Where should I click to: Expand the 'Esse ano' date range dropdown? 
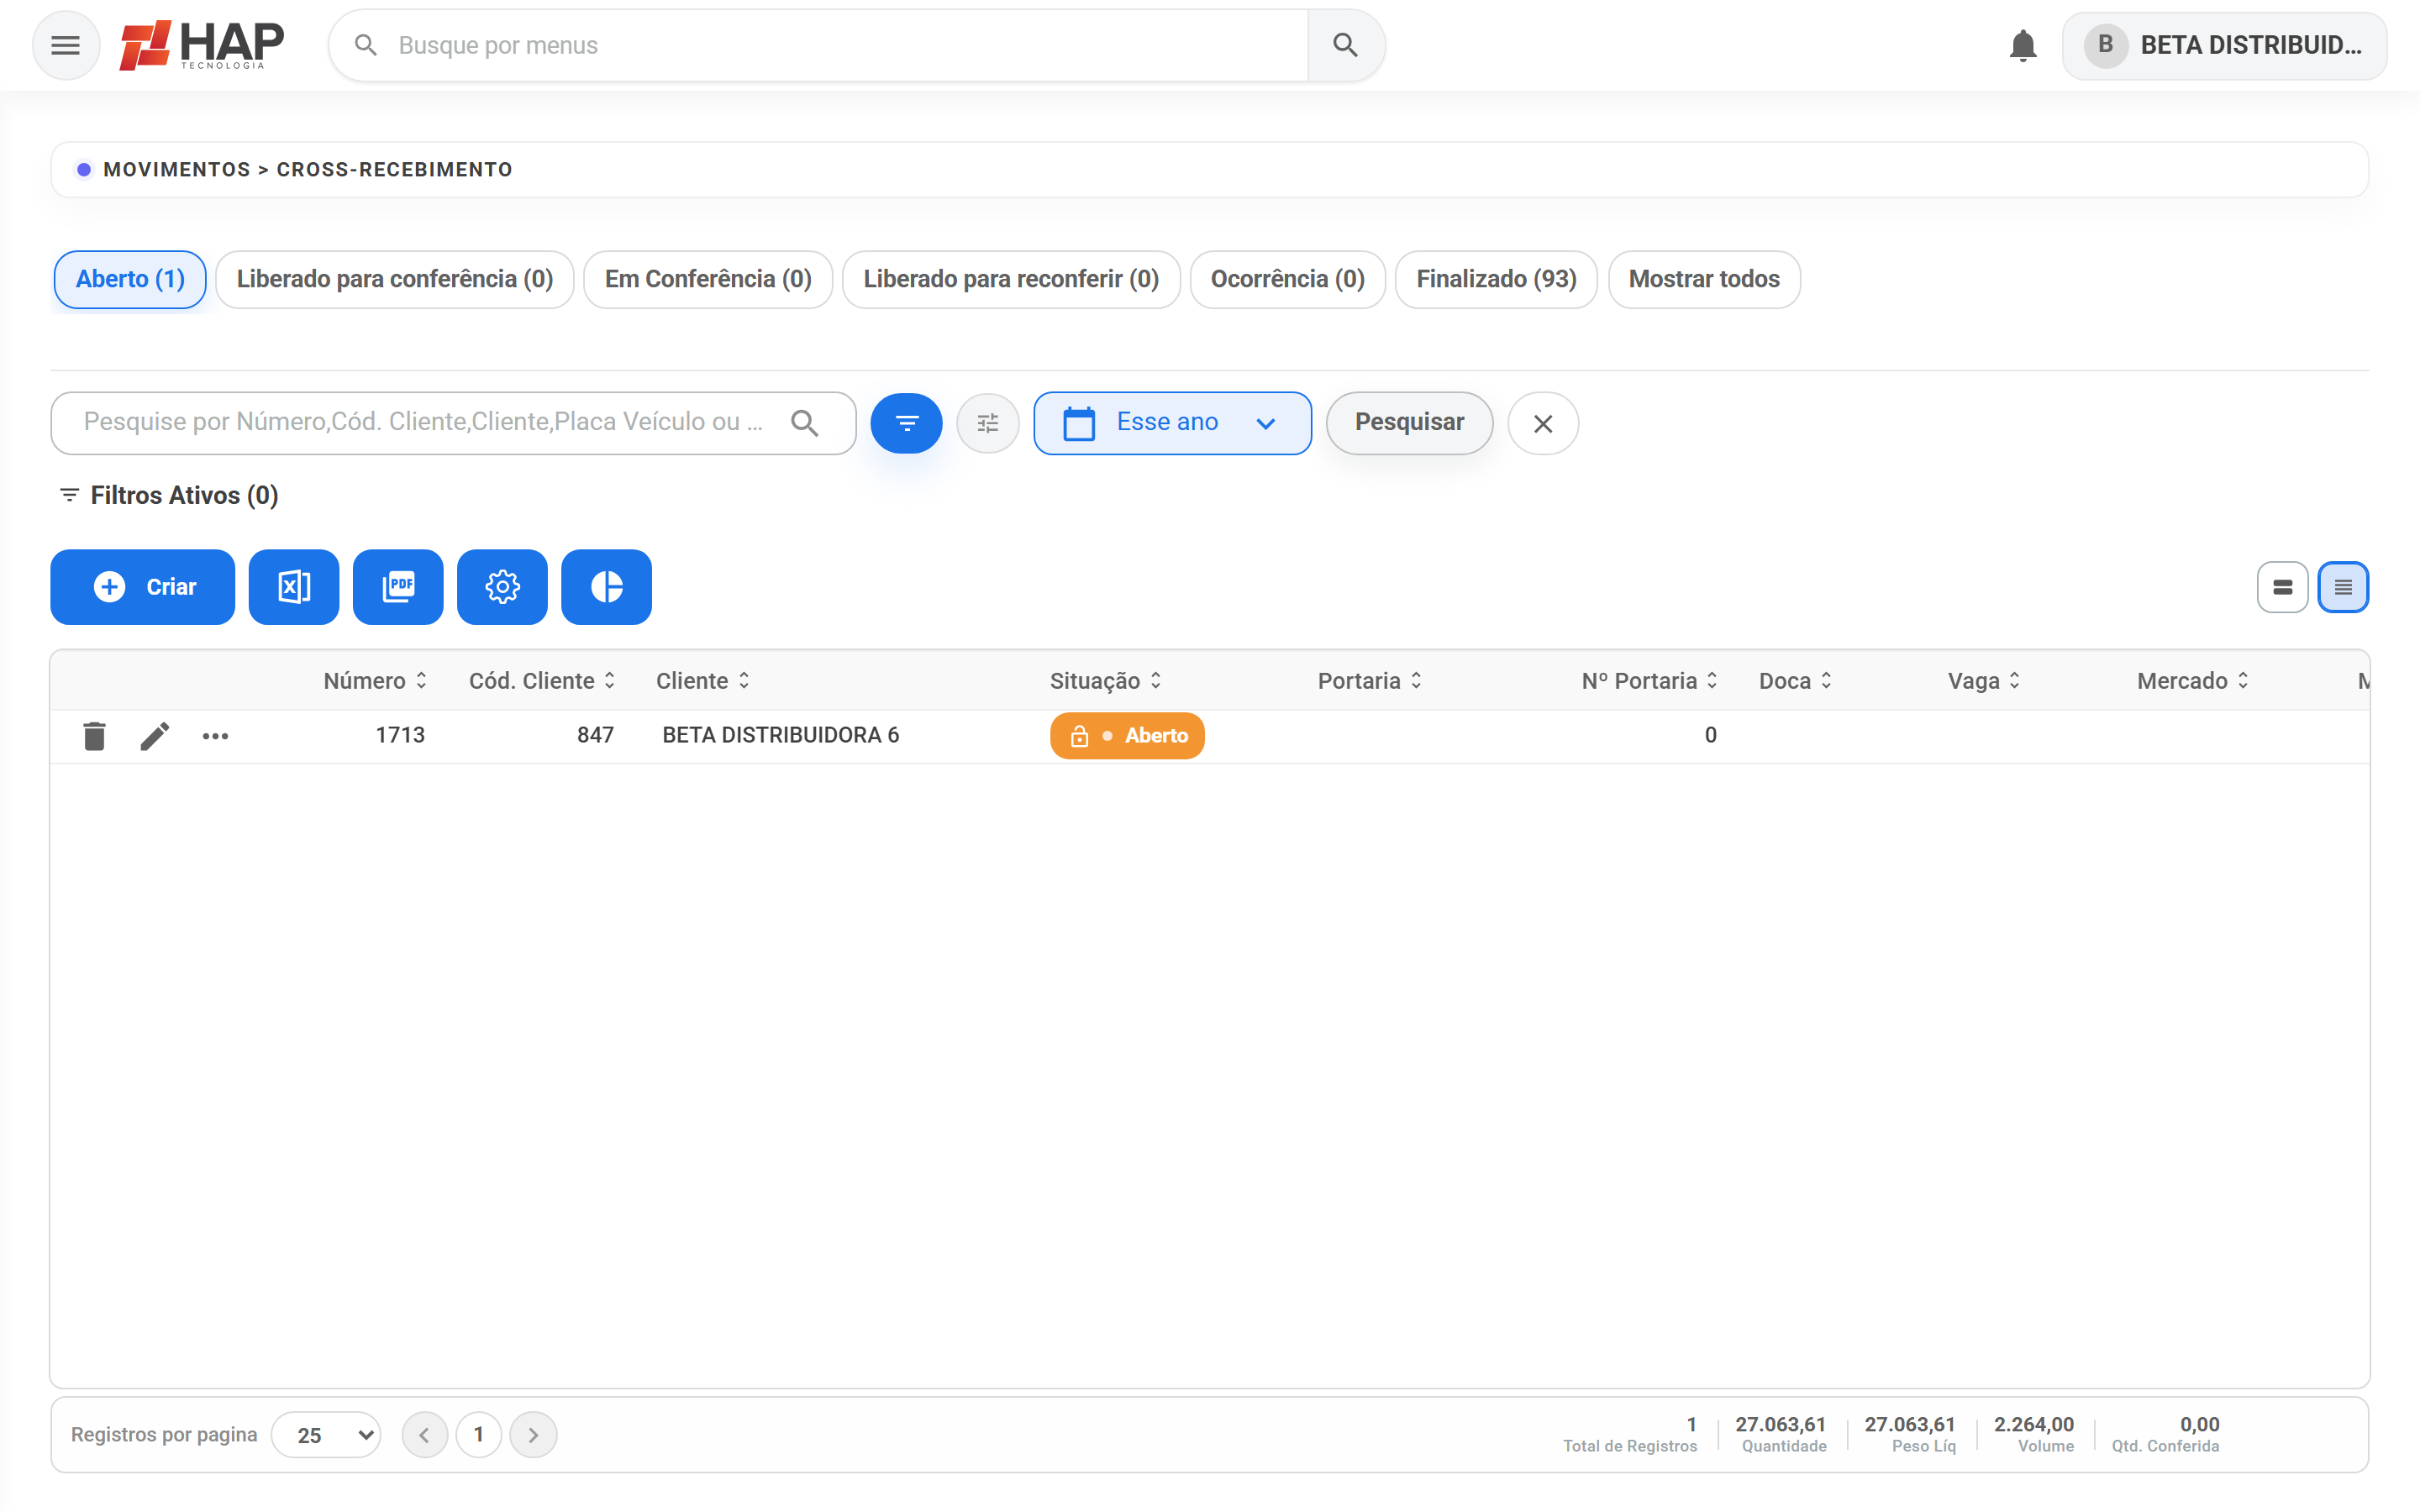(1172, 423)
